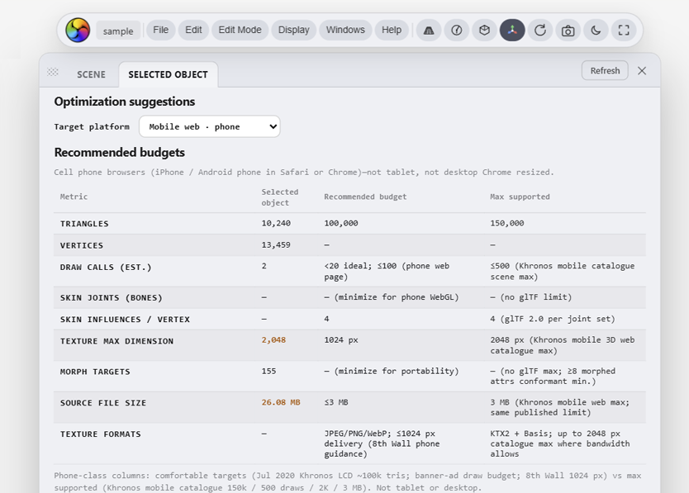Open the Target platform dropdown
The width and height of the screenshot is (689, 493).
tap(210, 126)
